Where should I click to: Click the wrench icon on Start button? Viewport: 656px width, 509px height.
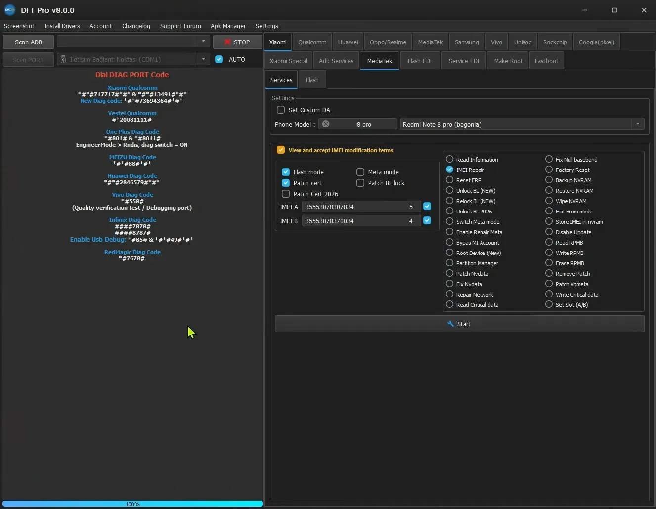450,324
